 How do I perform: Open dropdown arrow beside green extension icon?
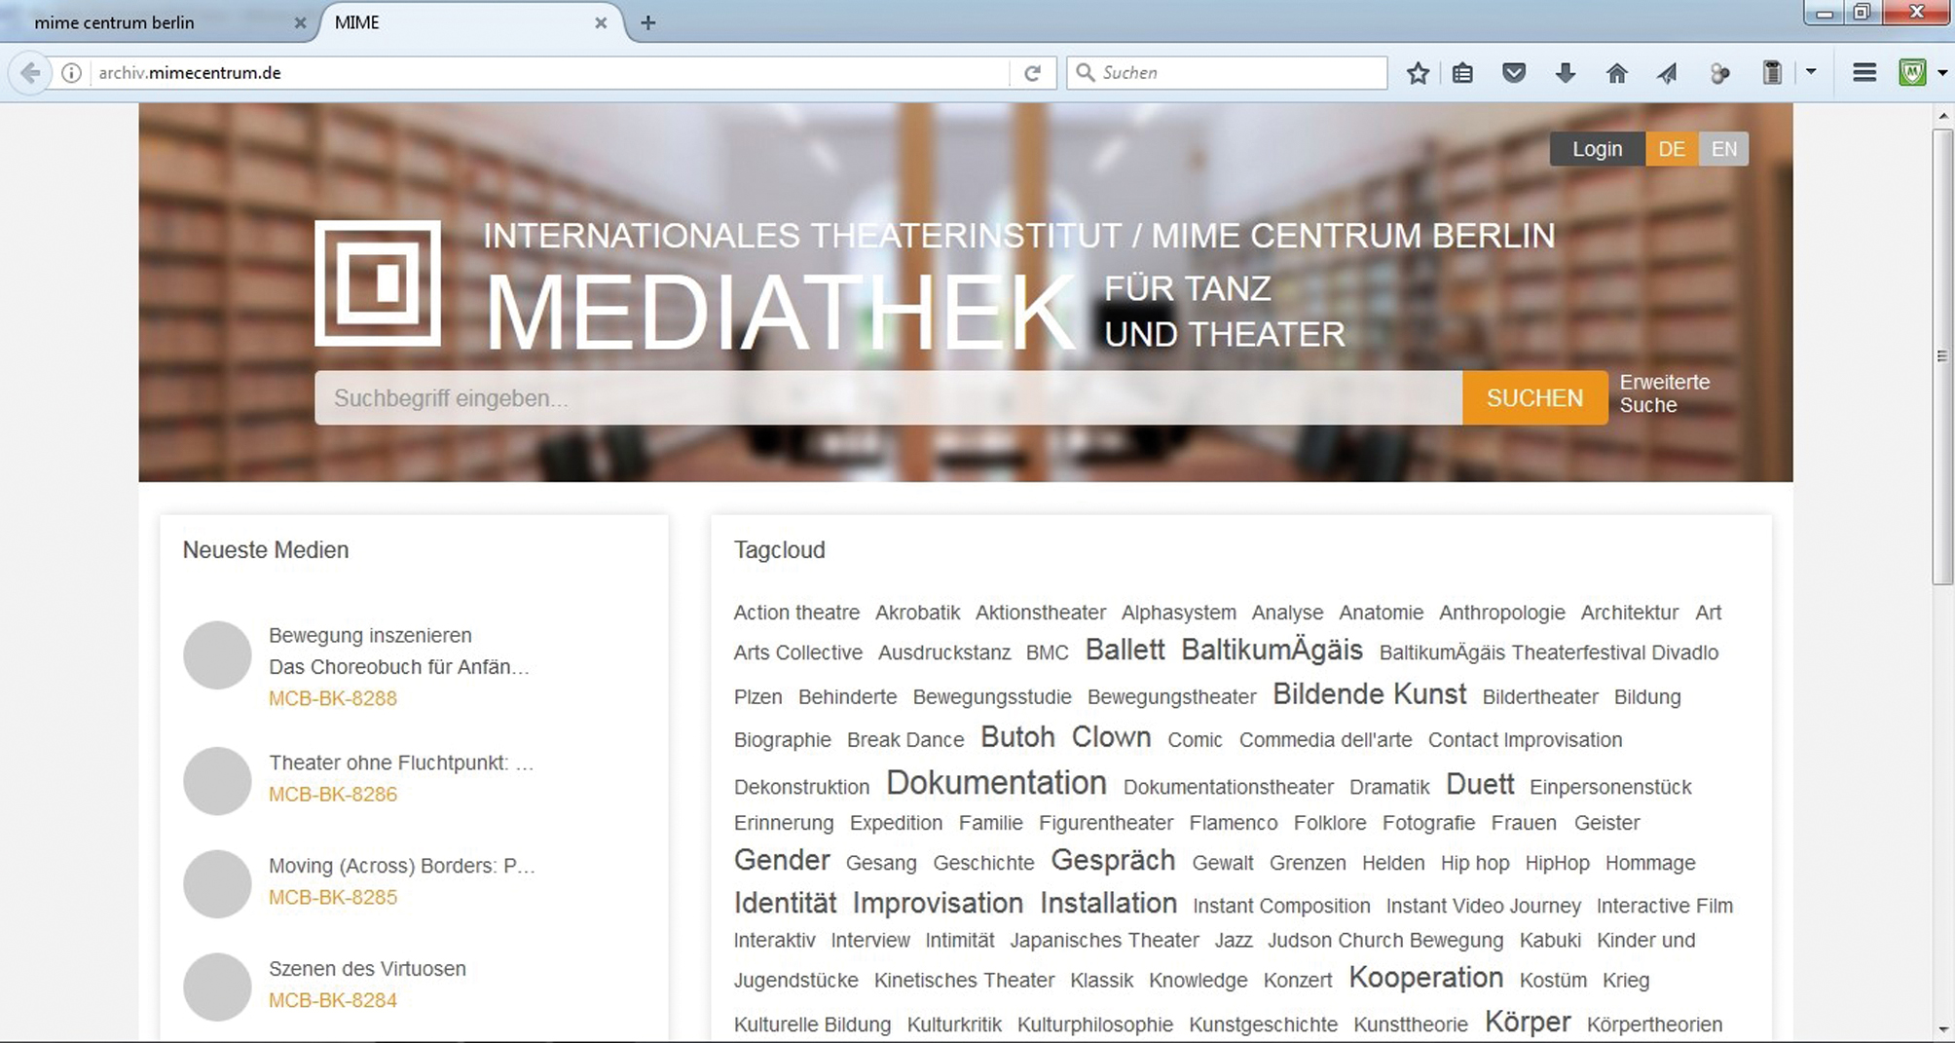click(x=1942, y=73)
